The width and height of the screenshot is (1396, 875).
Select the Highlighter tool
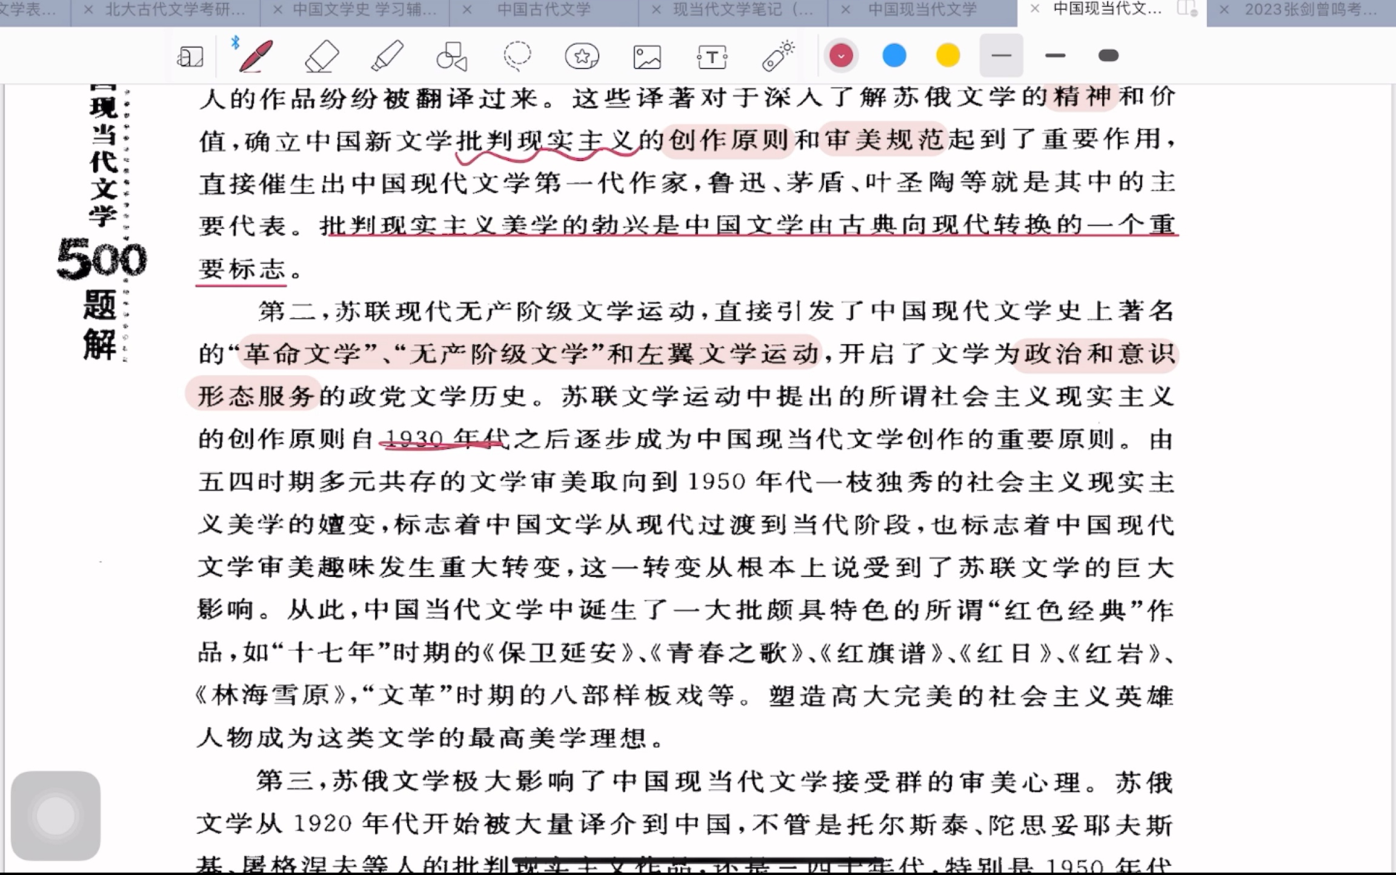coord(387,56)
